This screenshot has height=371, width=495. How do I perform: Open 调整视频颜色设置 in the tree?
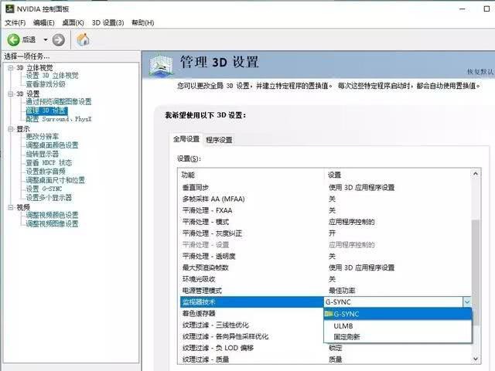(52, 215)
